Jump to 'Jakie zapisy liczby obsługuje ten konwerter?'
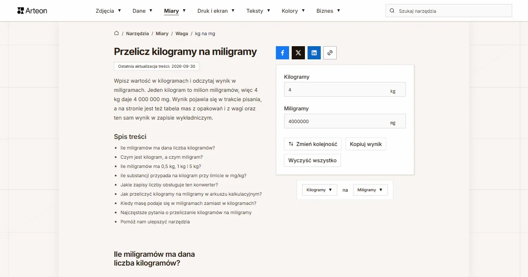Viewport: 528px width, 277px height. click(169, 185)
